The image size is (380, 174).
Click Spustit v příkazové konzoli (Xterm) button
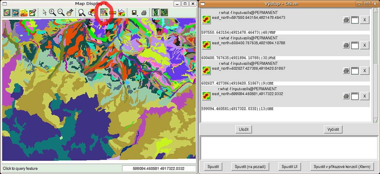342,166
